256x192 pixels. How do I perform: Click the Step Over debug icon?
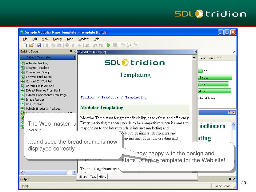(x=129, y=45)
